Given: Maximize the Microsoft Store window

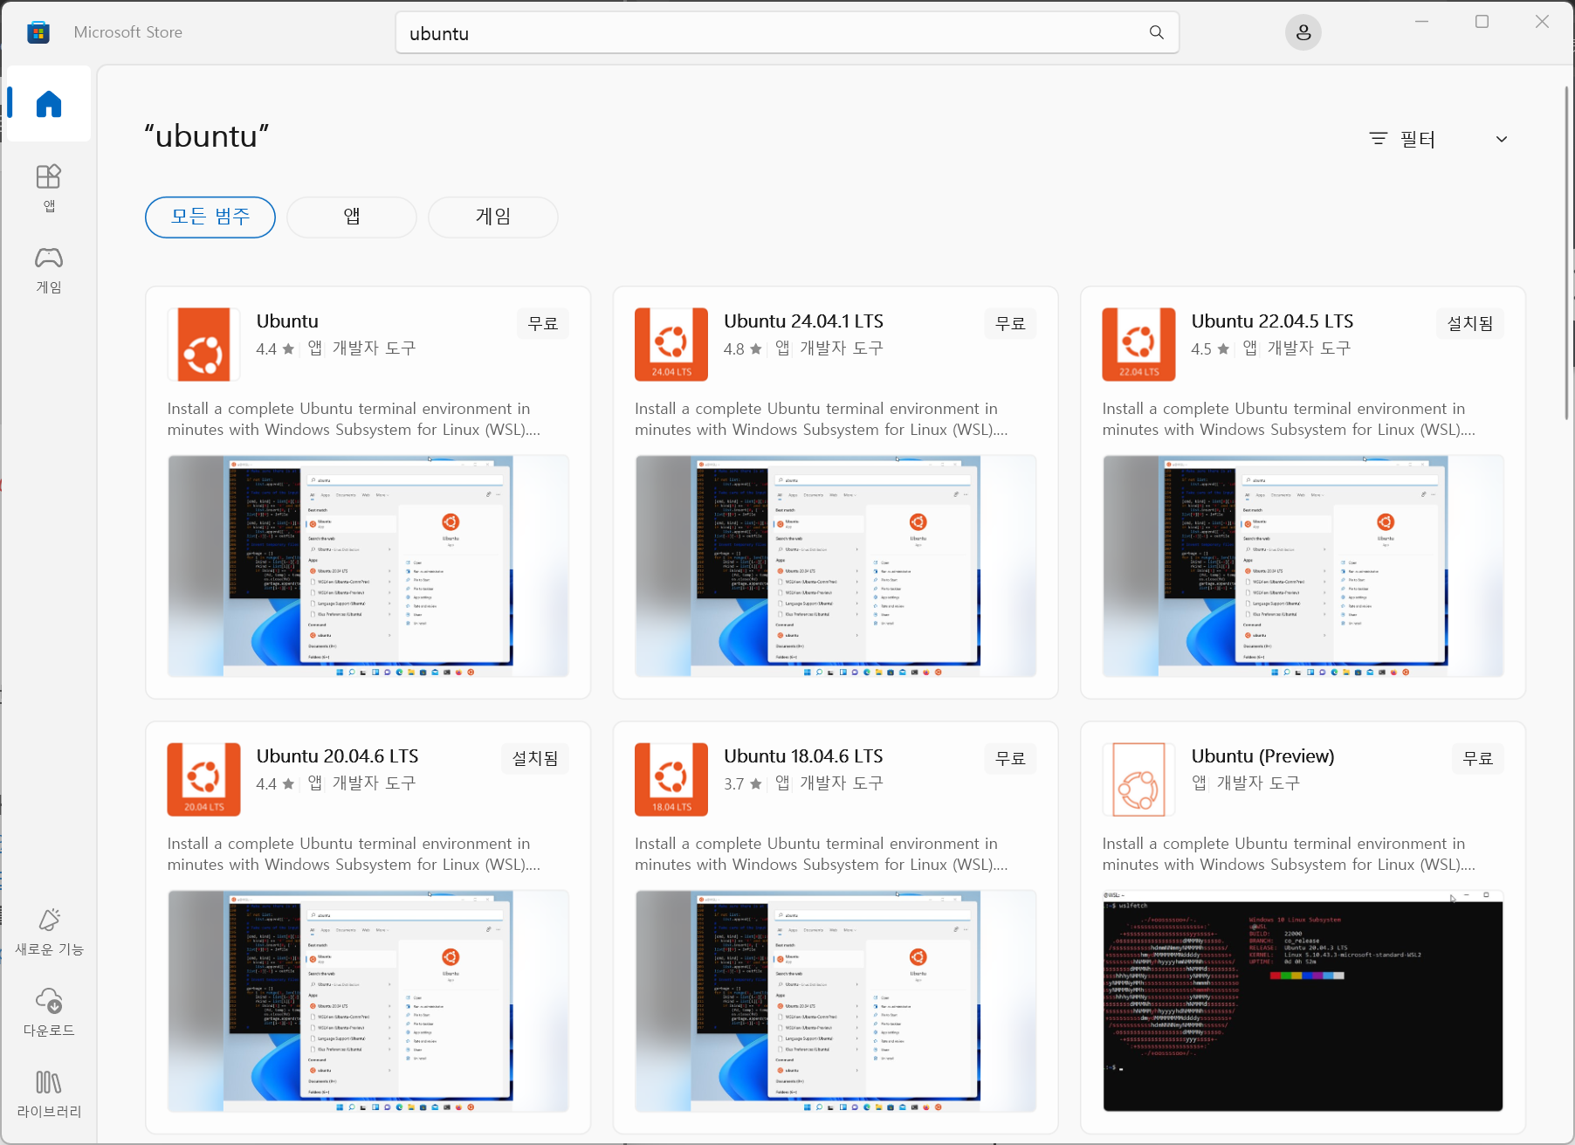Looking at the screenshot, I should [1482, 22].
